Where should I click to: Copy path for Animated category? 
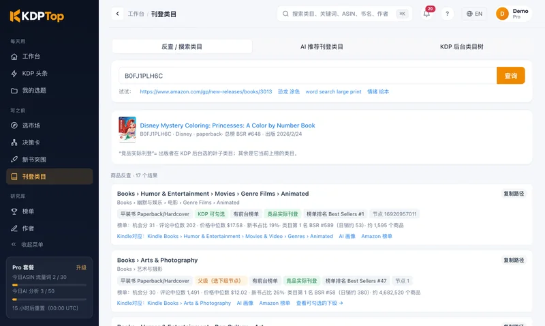pyautogui.click(x=514, y=194)
